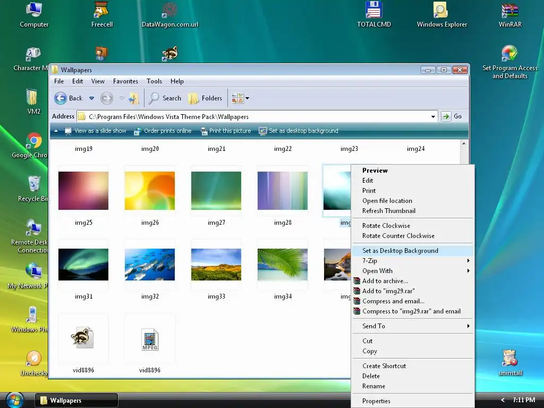Viewport: 544px width, 408px height.
Task: Click Order prints online link
Action: [x=163, y=131]
